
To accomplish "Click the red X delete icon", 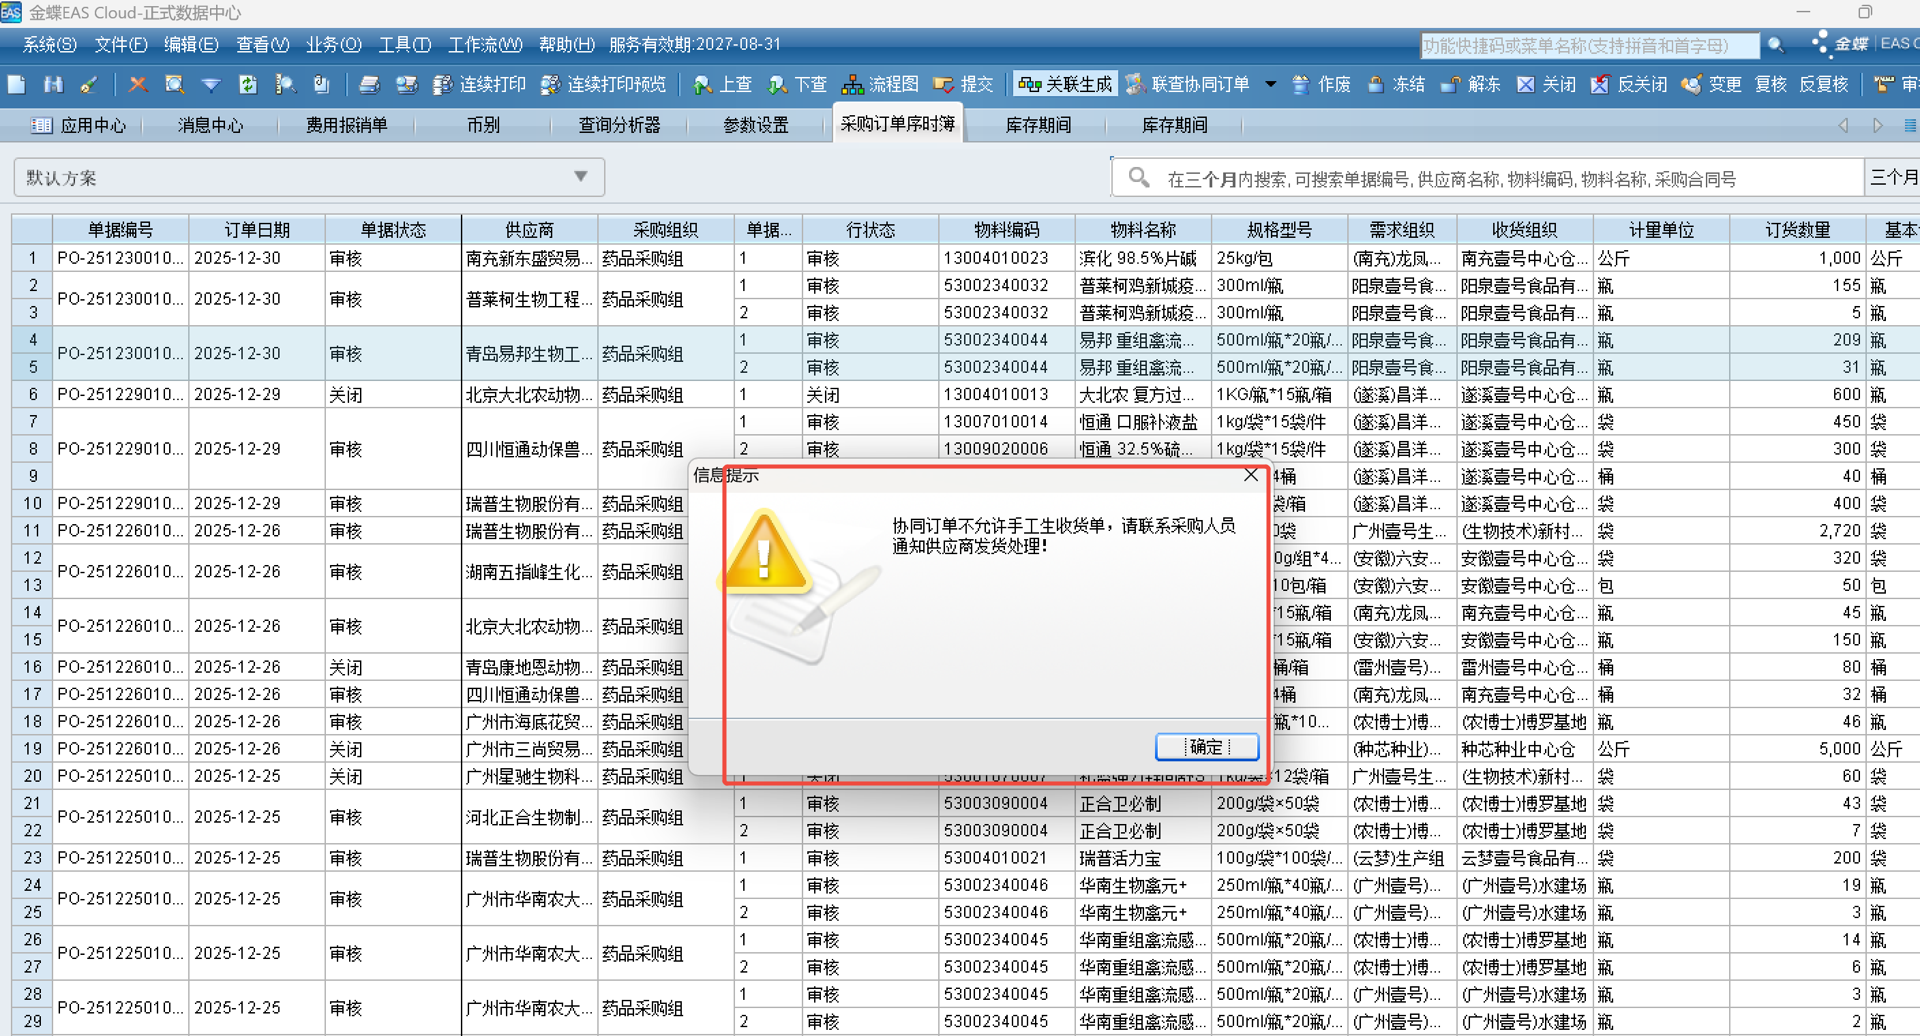I will 138,85.
